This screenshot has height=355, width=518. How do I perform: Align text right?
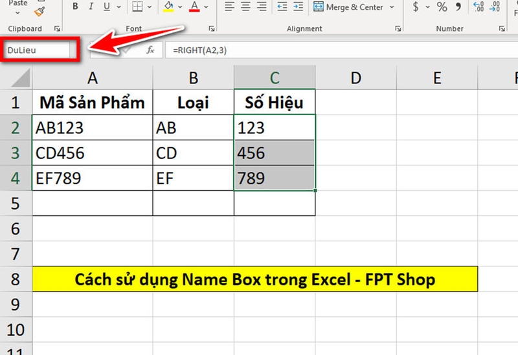[x=262, y=6]
